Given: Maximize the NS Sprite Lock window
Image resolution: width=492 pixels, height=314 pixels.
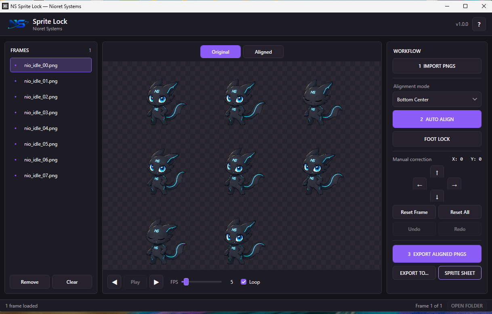Looking at the screenshot, I should (x=465, y=6).
